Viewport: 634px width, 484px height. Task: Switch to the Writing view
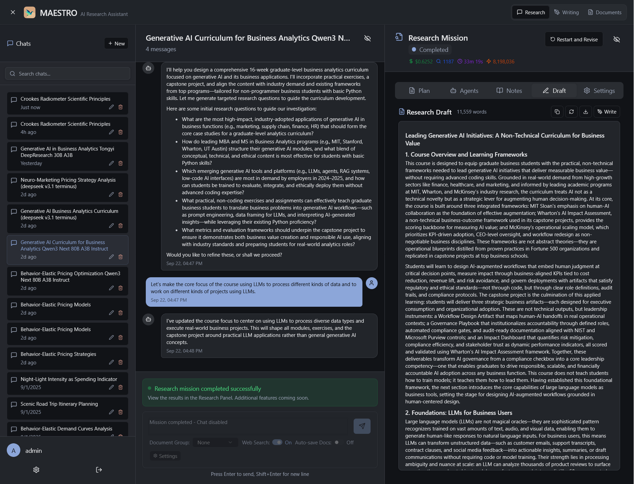click(x=567, y=13)
